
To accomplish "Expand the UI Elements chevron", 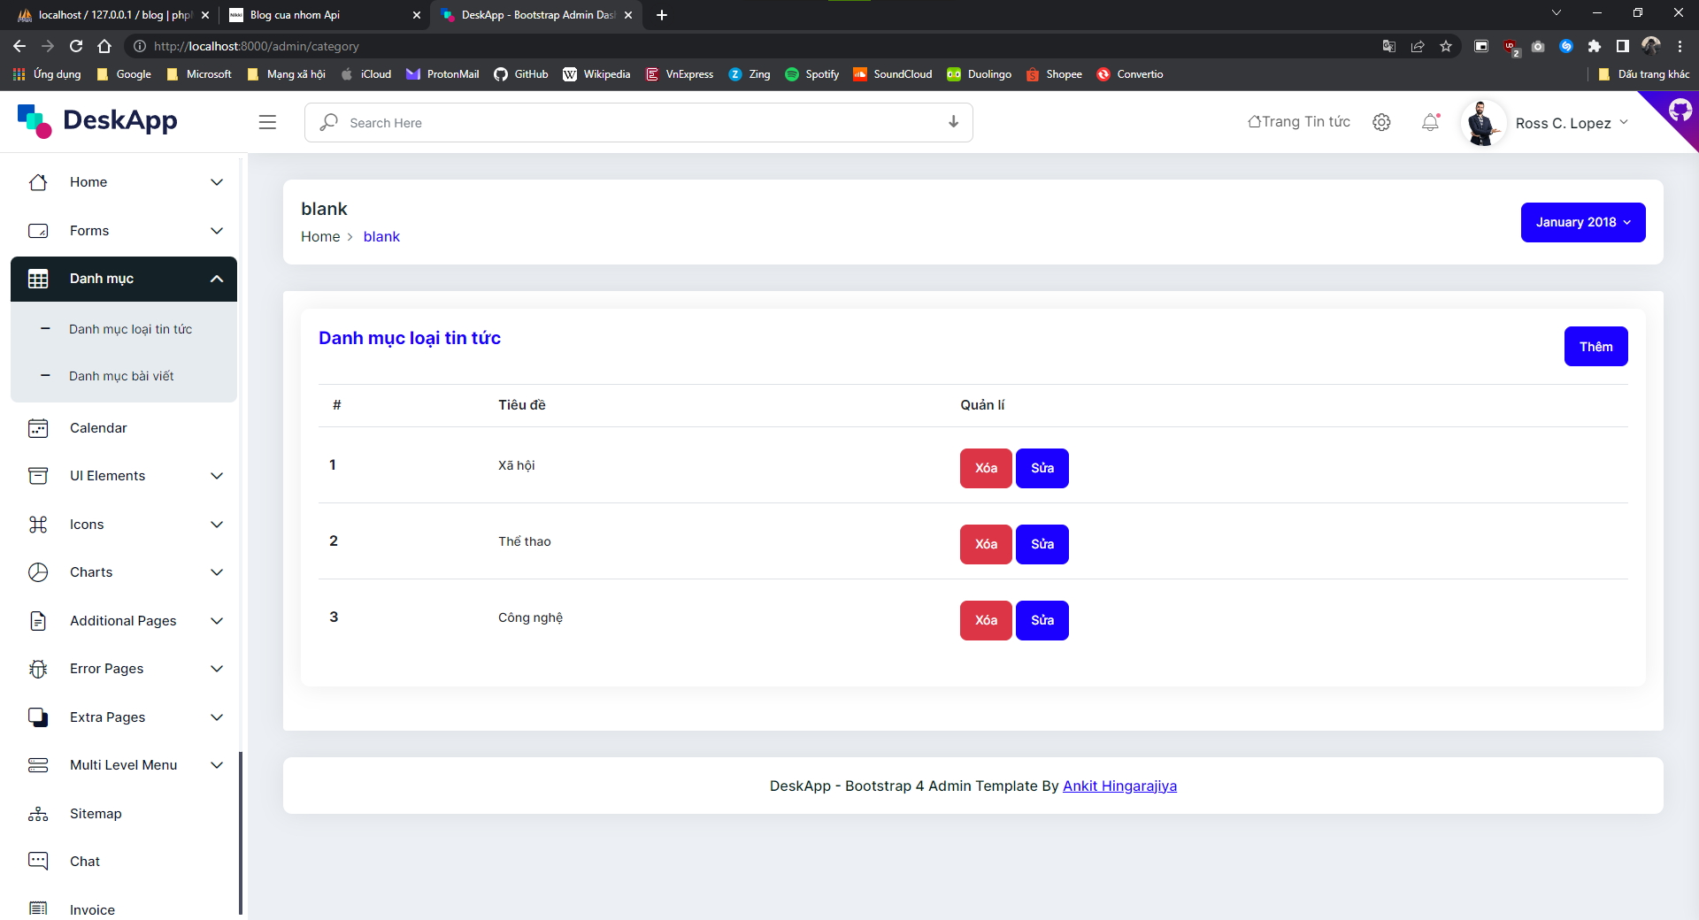I will tap(217, 476).
